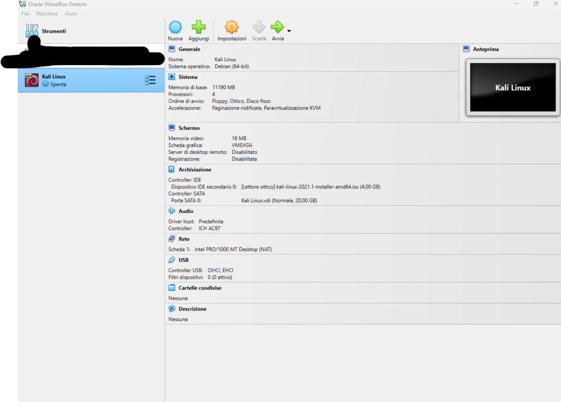
Task: Click the Scarta toolbar icon
Action: [259, 27]
